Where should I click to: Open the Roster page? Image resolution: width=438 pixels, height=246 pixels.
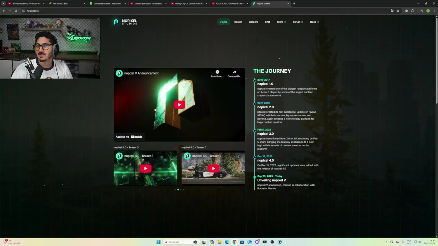tap(238, 22)
